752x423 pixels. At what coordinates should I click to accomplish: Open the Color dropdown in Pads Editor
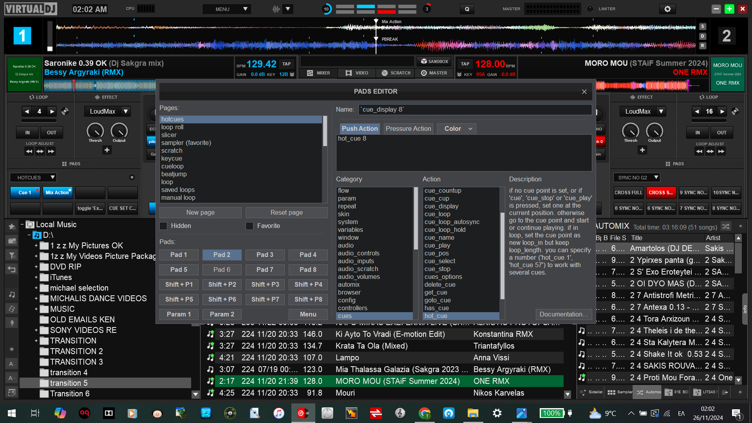457,129
